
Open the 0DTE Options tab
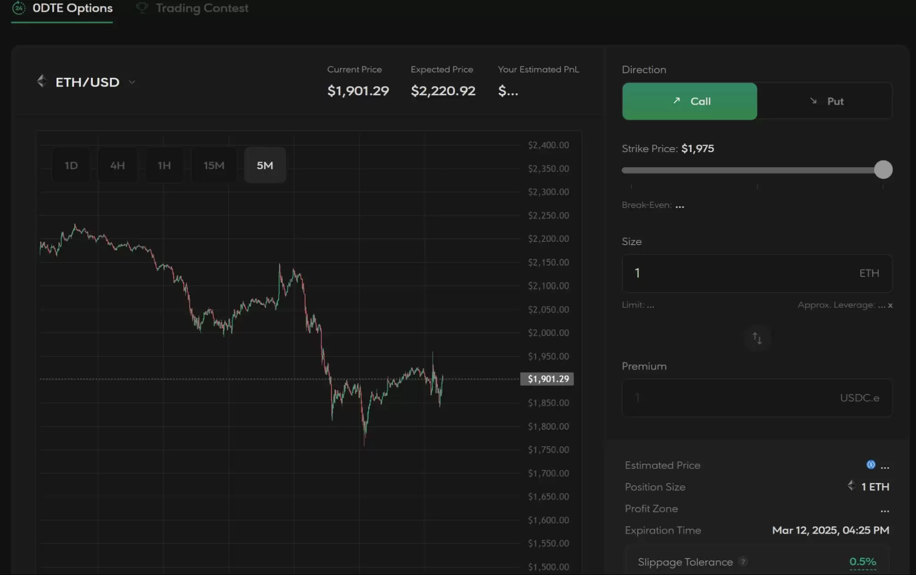click(x=72, y=8)
